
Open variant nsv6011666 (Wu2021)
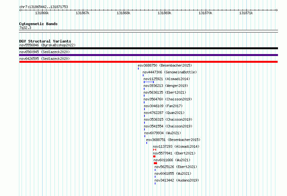[x=172, y=160]
